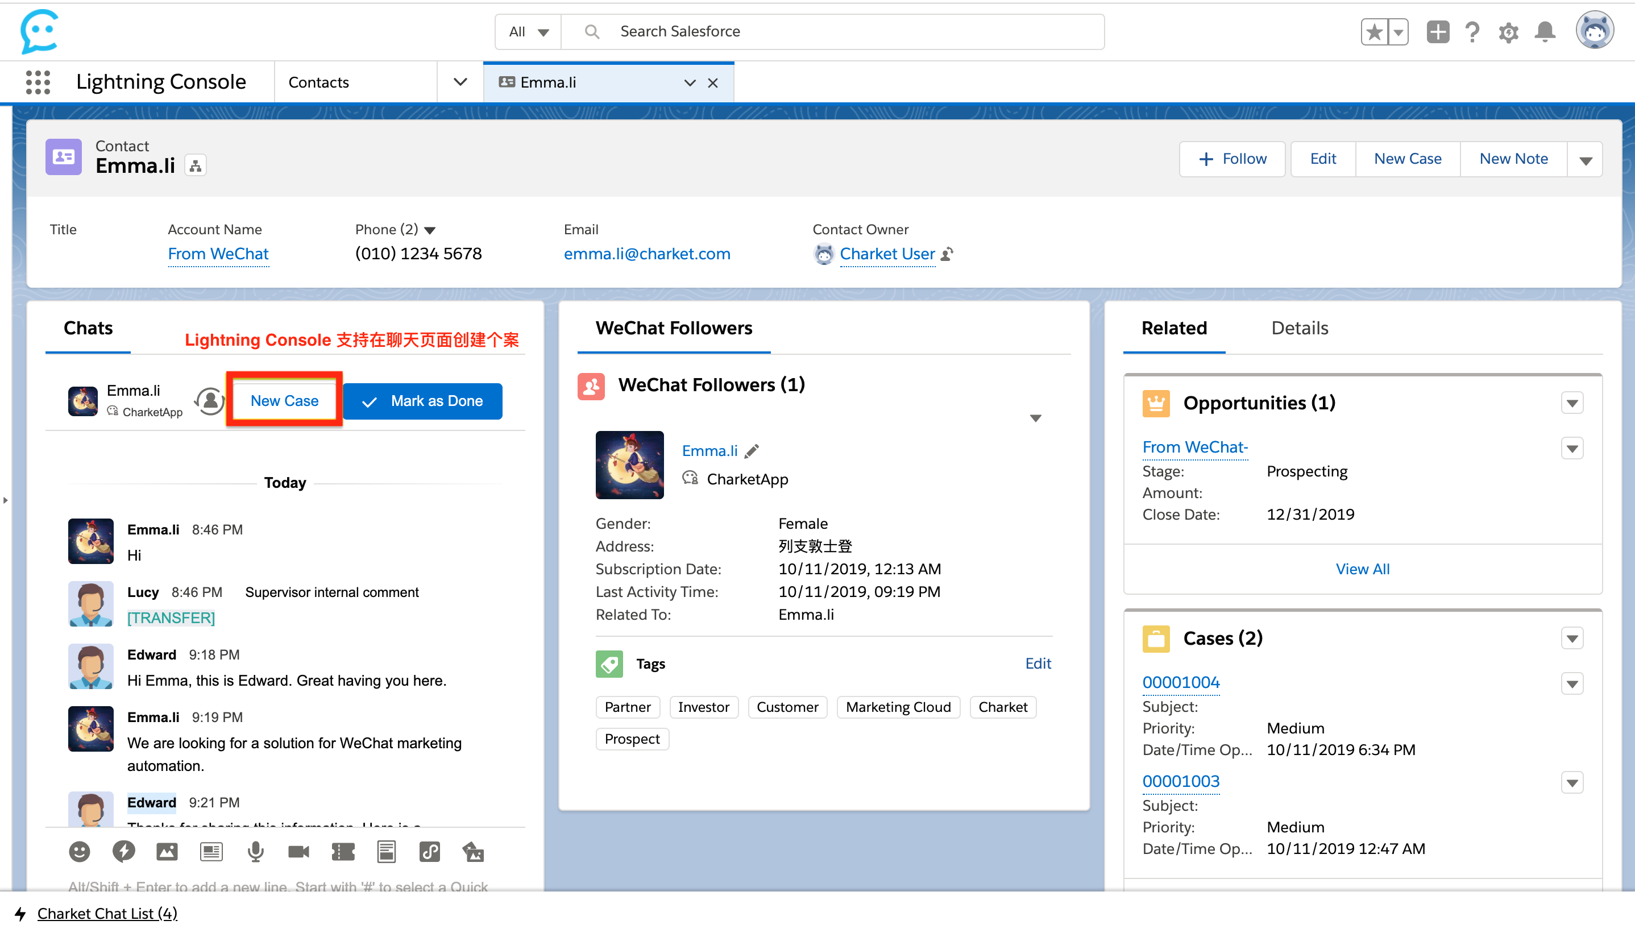Screen dimensions: 1635x937
Task: Click the video camera icon in chat toolbar
Action: click(298, 851)
